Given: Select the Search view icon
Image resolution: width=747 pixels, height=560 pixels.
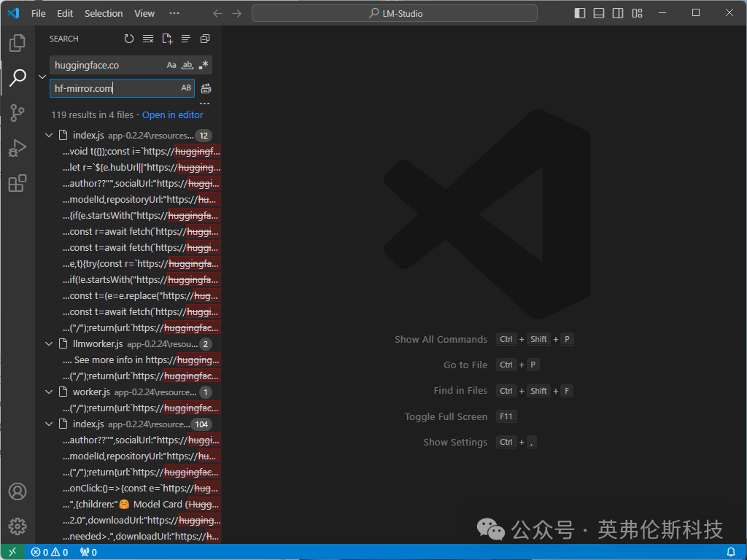Looking at the screenshot, I should pyautogui.click(x=18, y=77).
